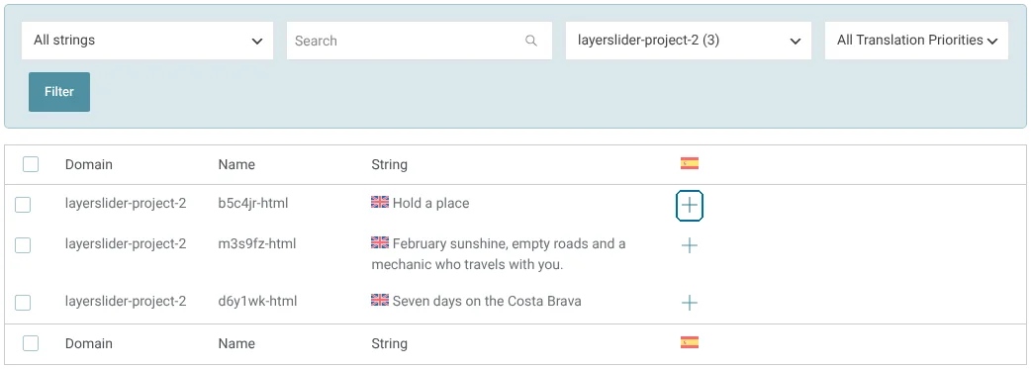1031x369 pixels.
Task: Click the name 'd6y1wk-html'
Action: click(257, 302)
